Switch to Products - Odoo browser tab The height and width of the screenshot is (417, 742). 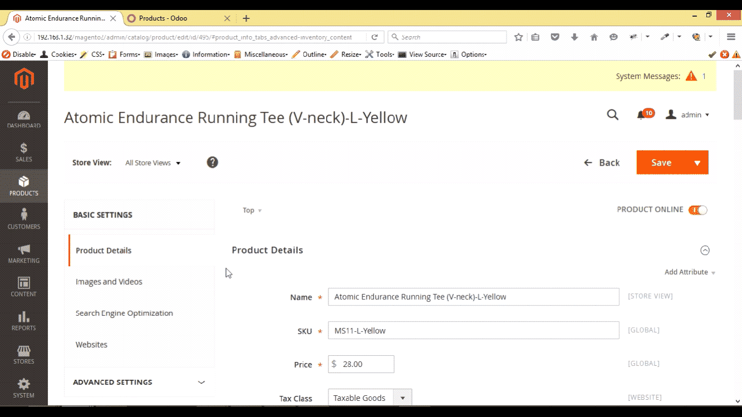pyautogui.click(x=173, y=18)
